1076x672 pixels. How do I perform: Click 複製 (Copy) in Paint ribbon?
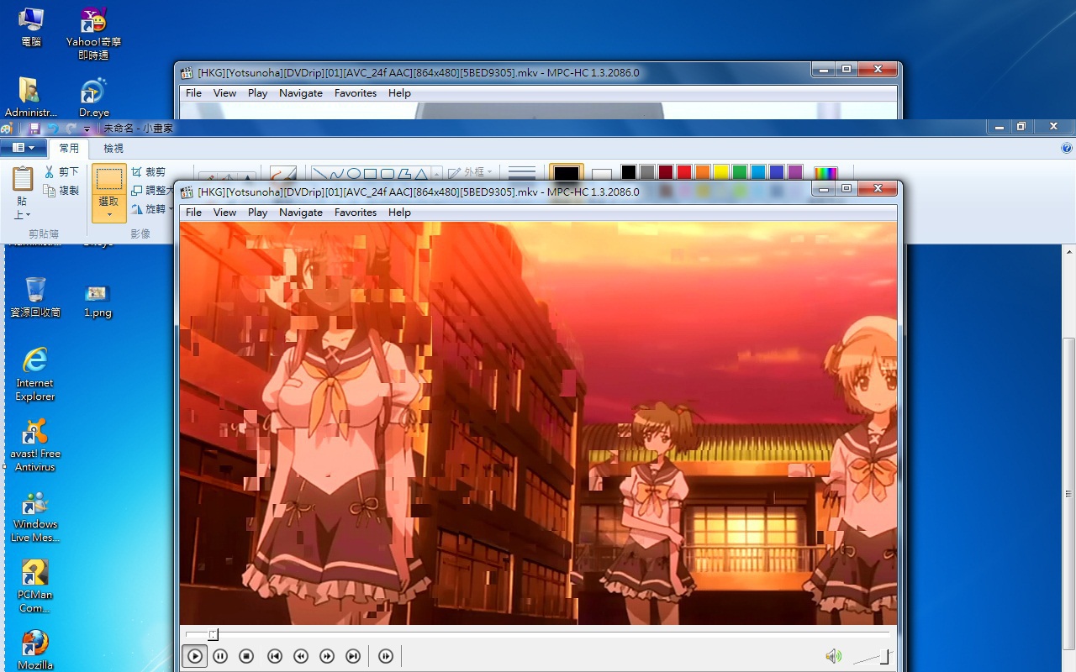point(62,191)
